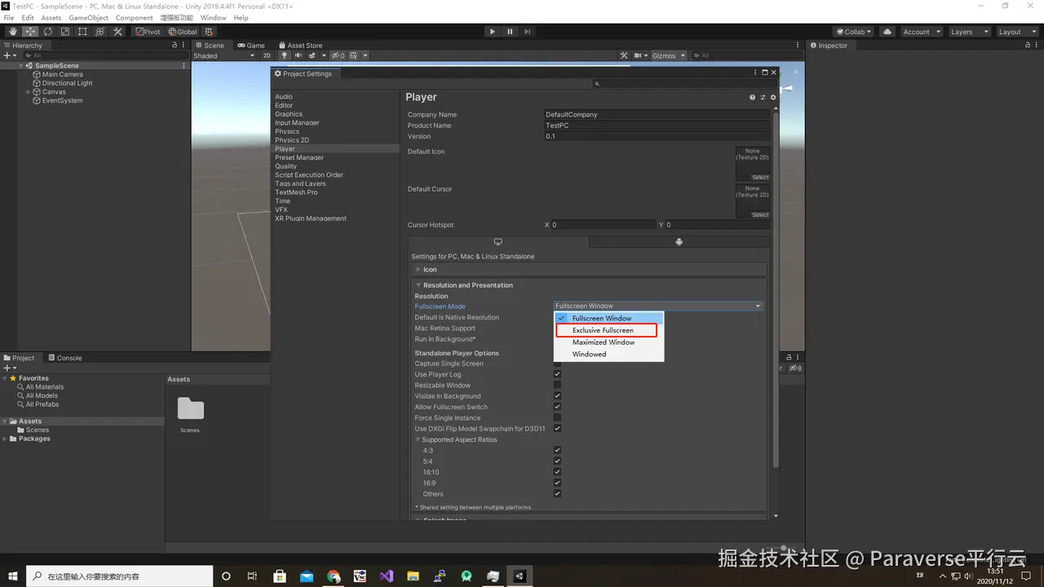
Task: Click Select for Default Icon texture
Action: click(760, 177)
